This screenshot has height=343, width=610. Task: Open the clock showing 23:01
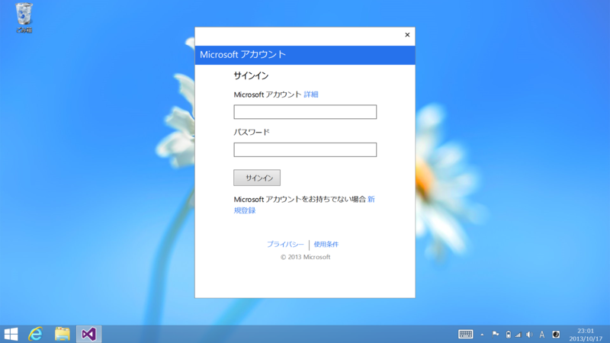click(586, 335)
